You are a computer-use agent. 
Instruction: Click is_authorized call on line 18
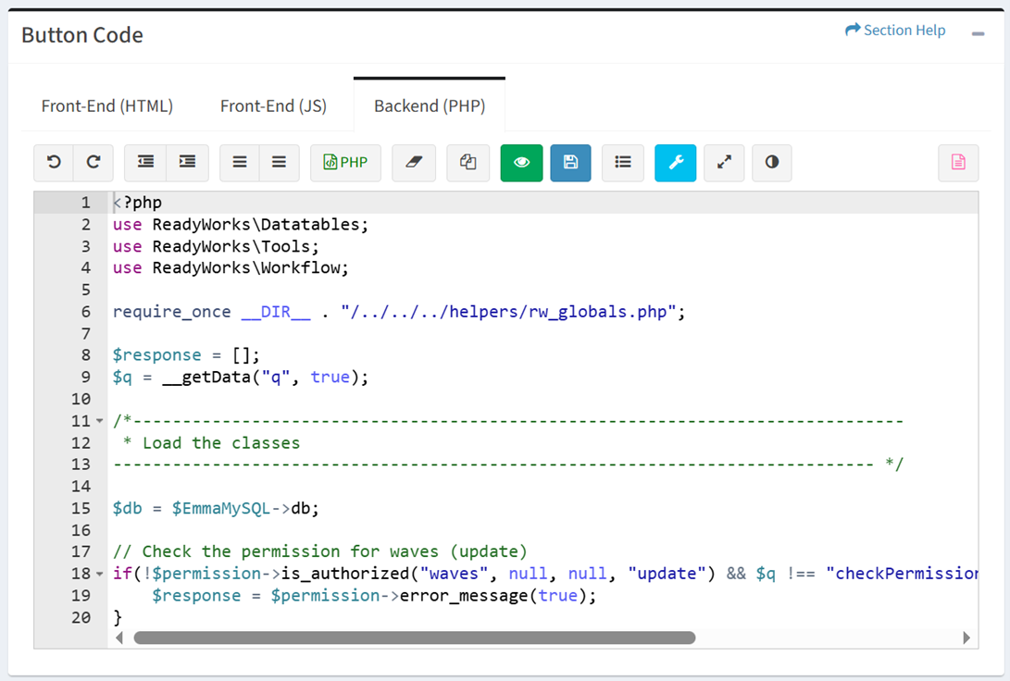tap(499, 574)
